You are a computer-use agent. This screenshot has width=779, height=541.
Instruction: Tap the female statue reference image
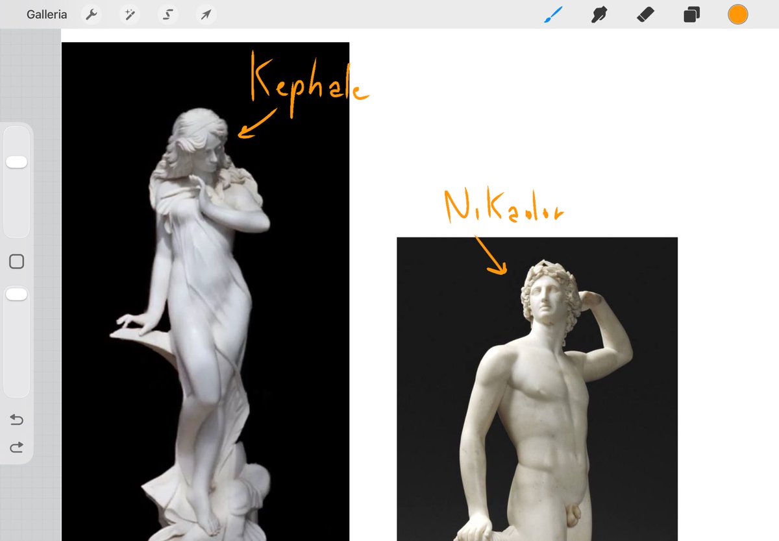click(205, 291)
